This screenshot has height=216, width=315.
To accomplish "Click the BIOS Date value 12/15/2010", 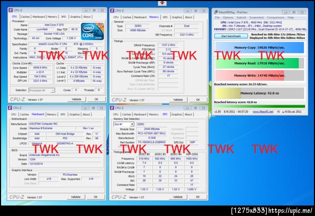I will 65,164.
